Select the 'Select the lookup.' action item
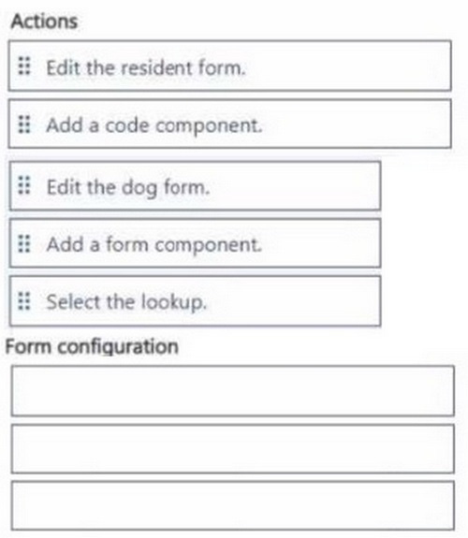Screen dimensions: 468x538 [195, 301]
